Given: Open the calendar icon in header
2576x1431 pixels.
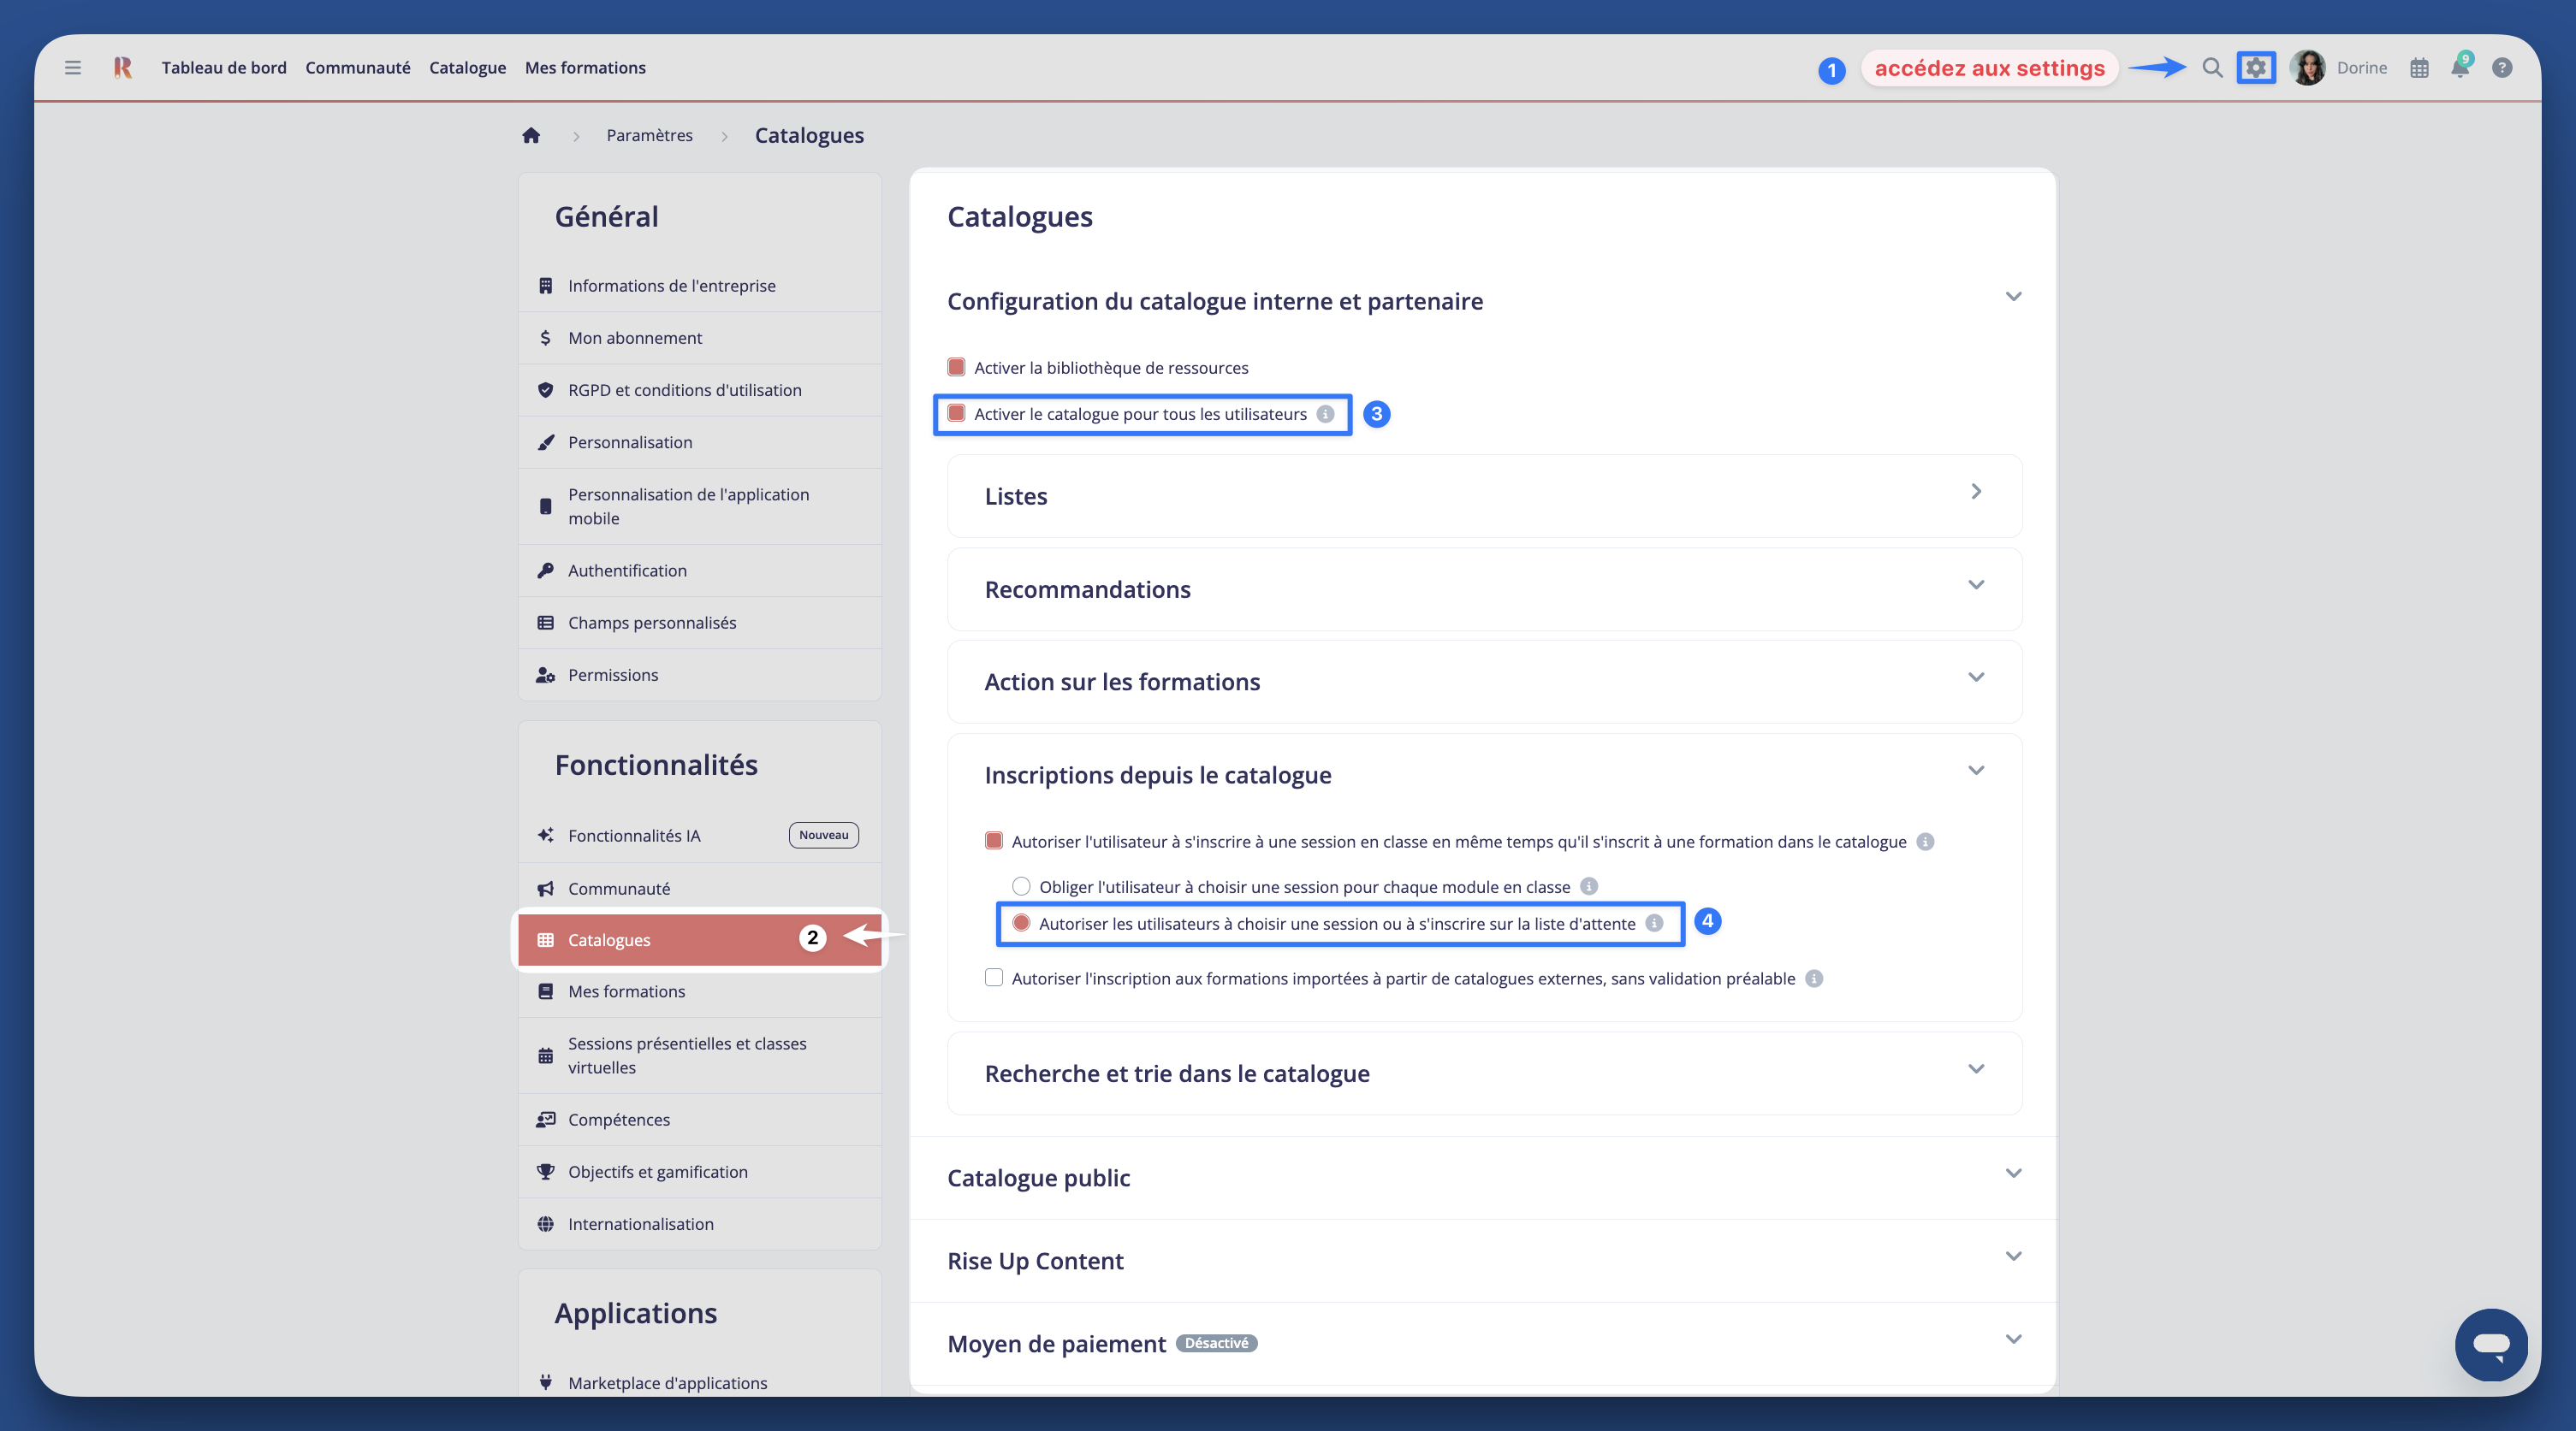Looking at the screenshot, I should click(2419, 68).
